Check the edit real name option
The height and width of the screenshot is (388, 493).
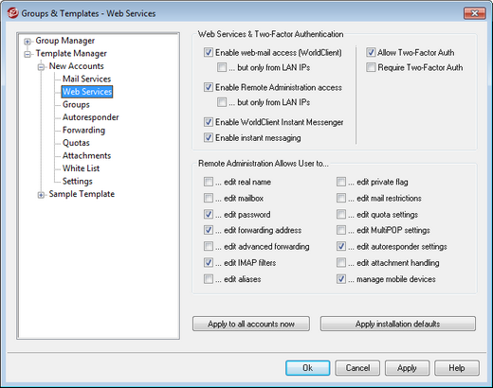pyautogui.click(x=209, y=182)
